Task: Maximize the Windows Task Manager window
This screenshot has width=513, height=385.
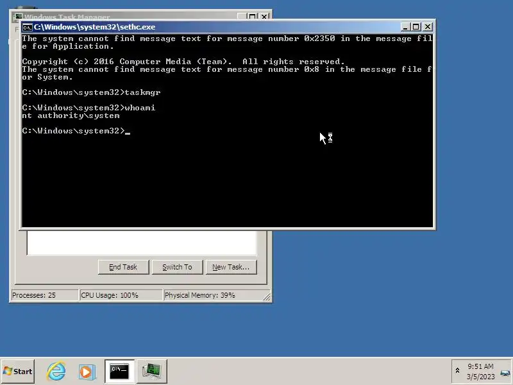Action: coord(252,16)
